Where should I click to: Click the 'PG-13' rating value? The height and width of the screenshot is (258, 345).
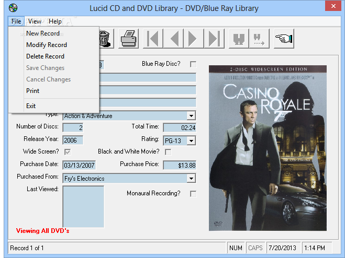pyautogui.click(x=173, y=140)
